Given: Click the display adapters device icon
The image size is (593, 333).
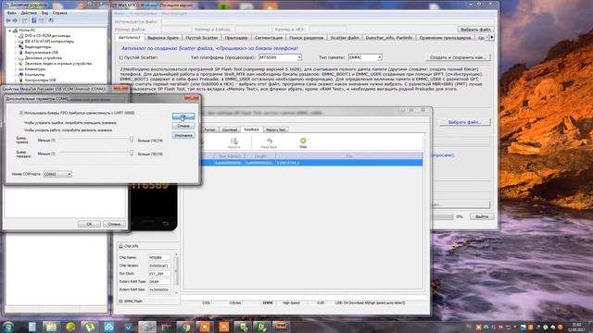Looking at the screenshot, I should [21, 47].
